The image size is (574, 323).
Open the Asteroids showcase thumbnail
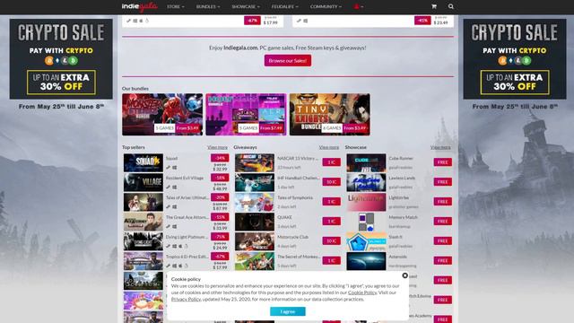pos(366,261)
